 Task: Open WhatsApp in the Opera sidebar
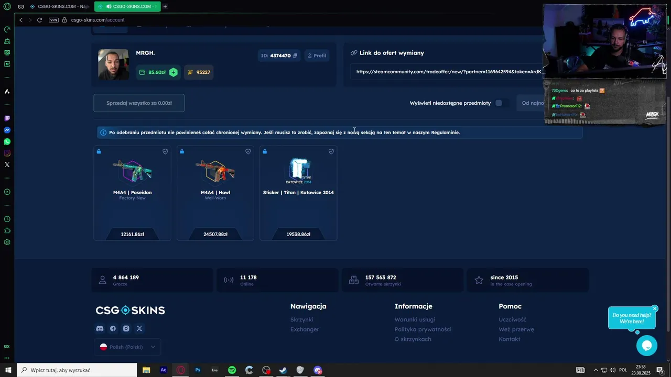click(7, 142)
